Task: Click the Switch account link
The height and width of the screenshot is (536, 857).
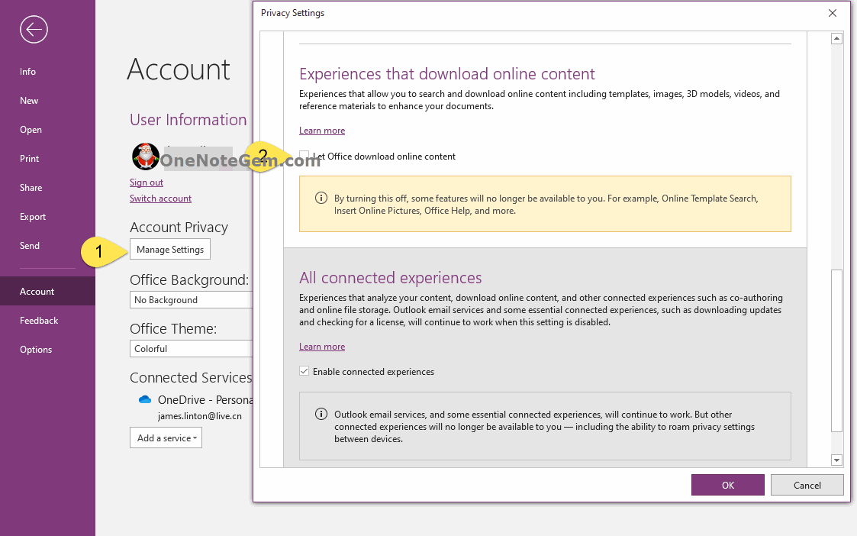Action: coord(161,198)
